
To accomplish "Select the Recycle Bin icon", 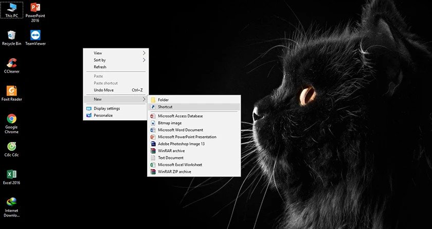I will click(x=11, y=36).
